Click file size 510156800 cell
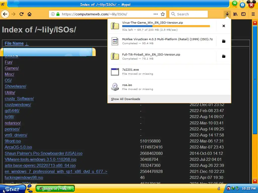The width and height of the screenshot is (258, 193). point(150,141)
